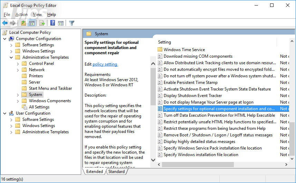Viewport: 296px width, 183px height.
Task: Switch to the Extended tab
Action: click(94, 172)
